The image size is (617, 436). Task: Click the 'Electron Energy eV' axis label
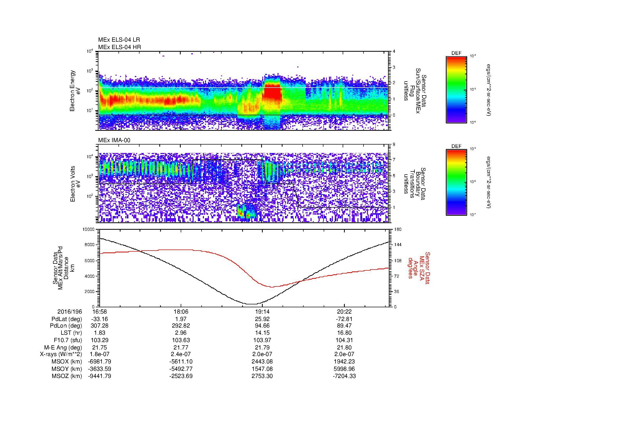pyautogui.click(x=75, y=91)
